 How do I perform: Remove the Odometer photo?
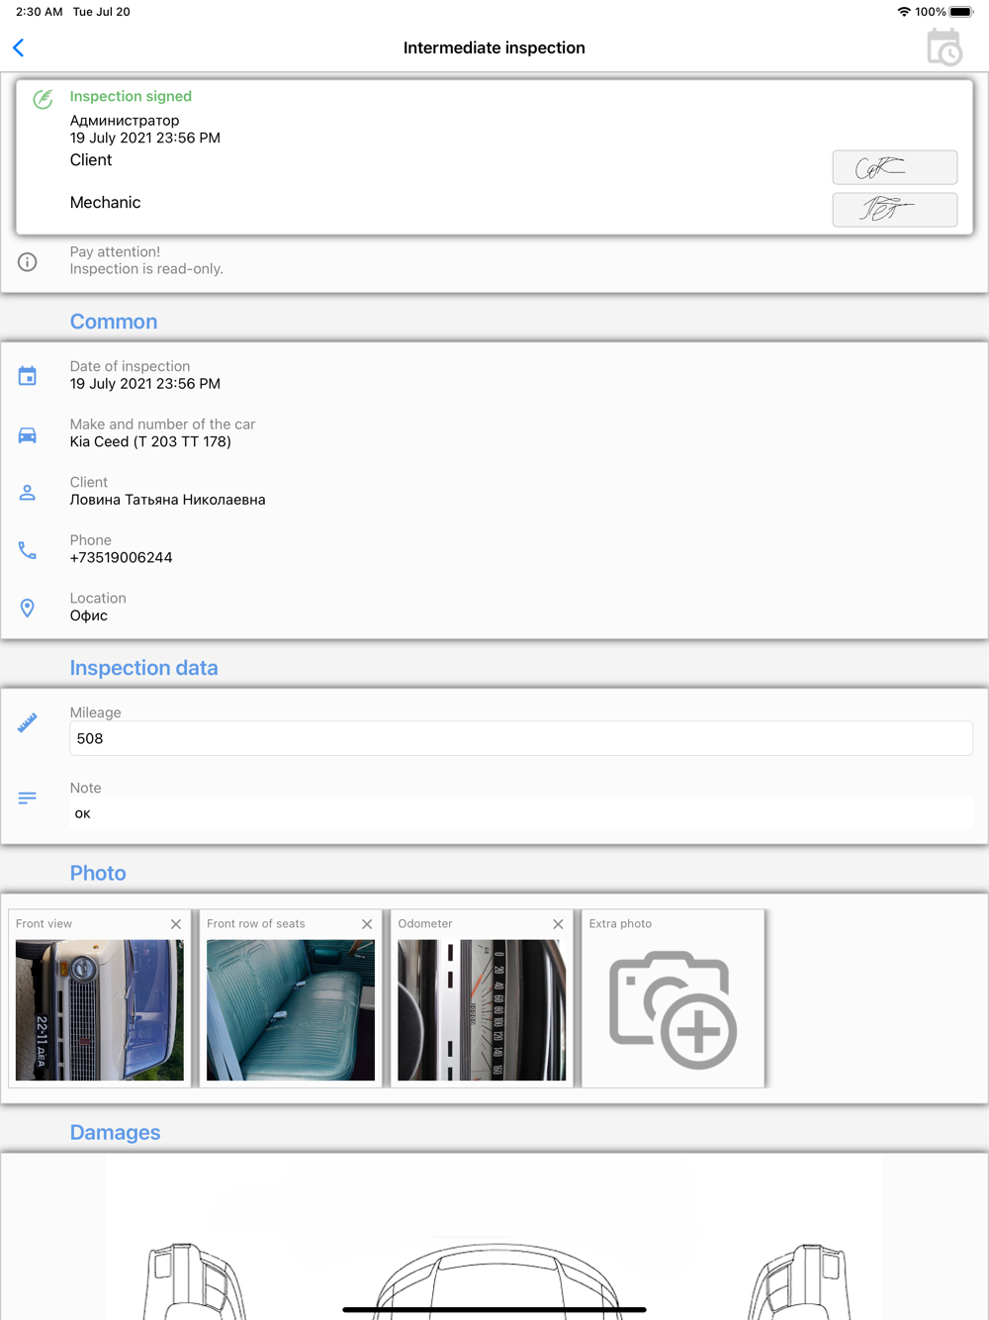558,924
